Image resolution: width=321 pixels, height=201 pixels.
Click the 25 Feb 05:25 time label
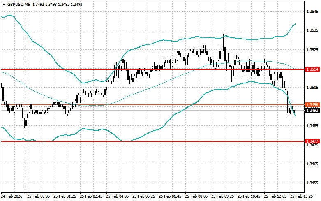point(144,196)
